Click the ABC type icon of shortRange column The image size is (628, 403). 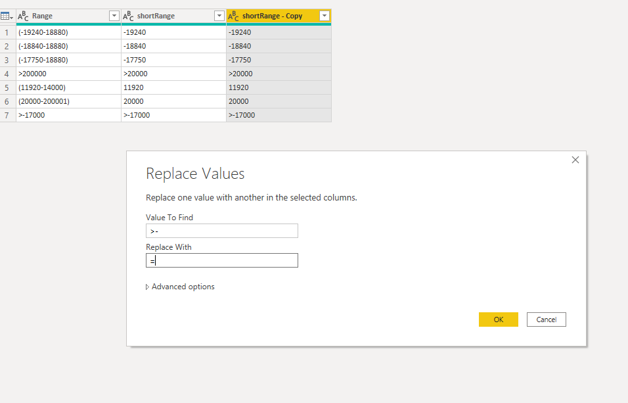coord(128,16)
